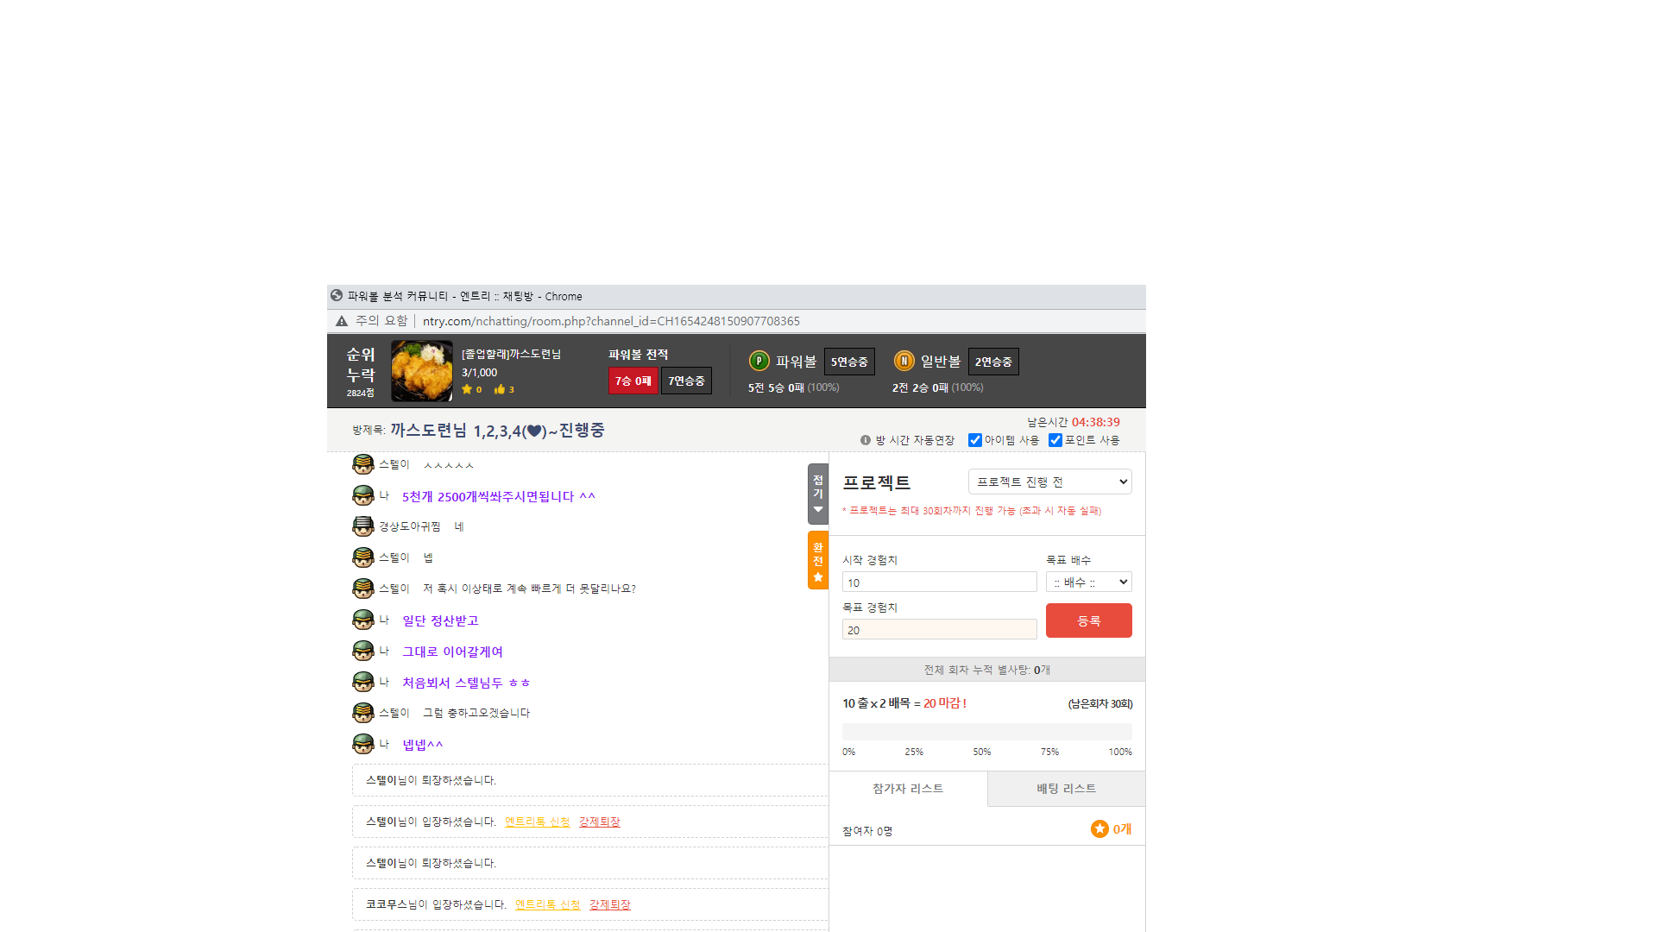Image resolution: width=1657 pixels, height=932 pixels.
Task: Toggle the 포인트 사용 checkbox
Action: click(x=1055, y=440)
